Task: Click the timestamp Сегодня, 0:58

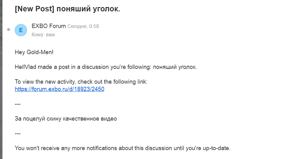Action: pos(83,26)
